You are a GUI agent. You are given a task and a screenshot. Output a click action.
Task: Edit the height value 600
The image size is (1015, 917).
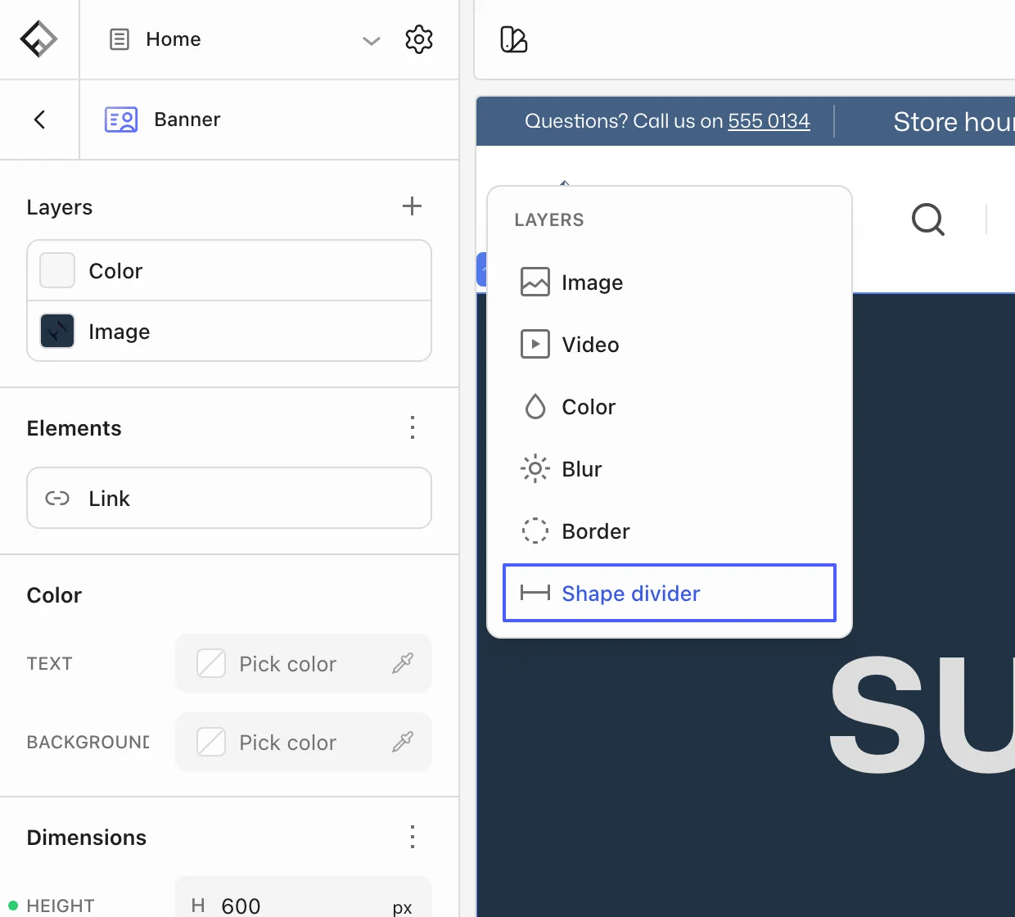pos(241,906)
